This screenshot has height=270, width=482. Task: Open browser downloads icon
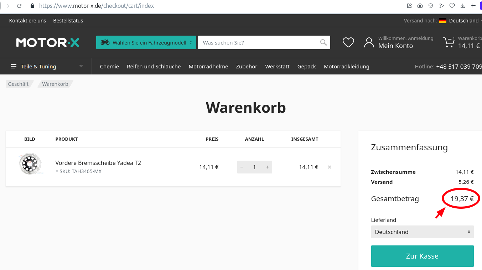463,6
